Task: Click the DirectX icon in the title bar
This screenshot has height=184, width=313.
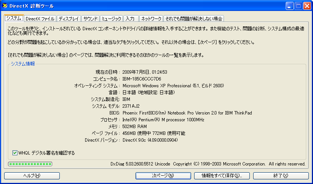Action: (5, 6)
